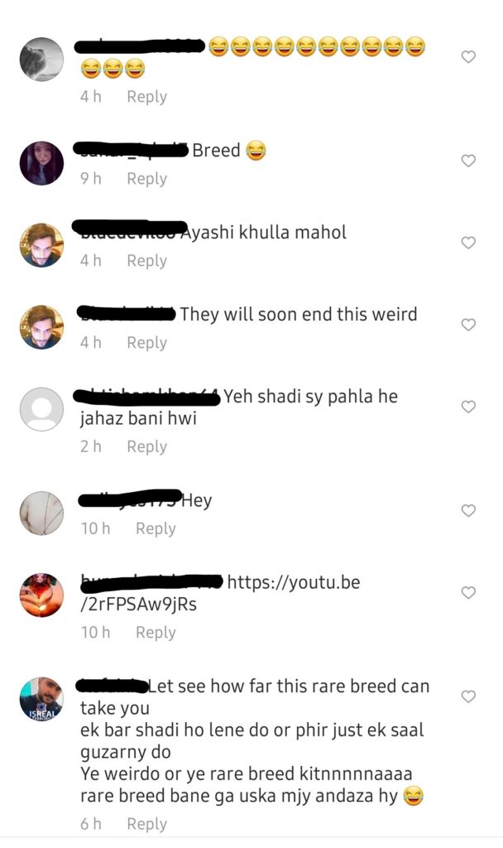Screen dimensions: 503x848
Task: Open grayscale avatar on laughing emojis comment
Action: tap(41, 59)
